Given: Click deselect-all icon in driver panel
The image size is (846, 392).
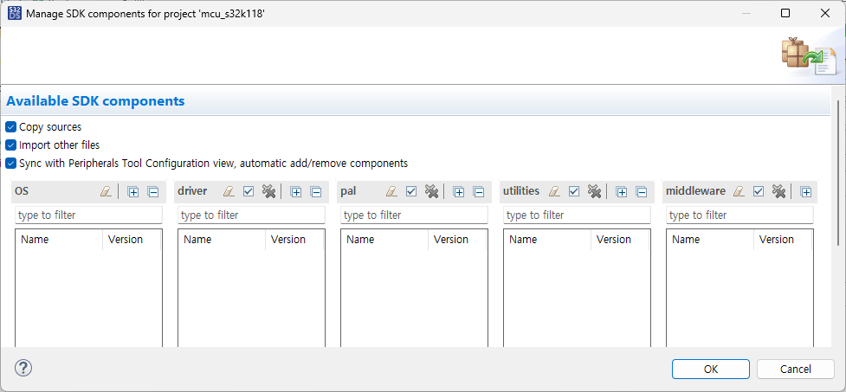Looking at the screenshot, I should click(x=268, y=191).
